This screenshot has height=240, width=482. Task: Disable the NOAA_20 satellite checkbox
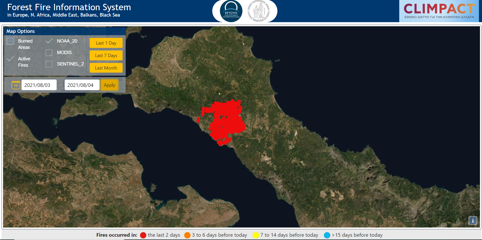pyautogui.click(x=49, y=41)
